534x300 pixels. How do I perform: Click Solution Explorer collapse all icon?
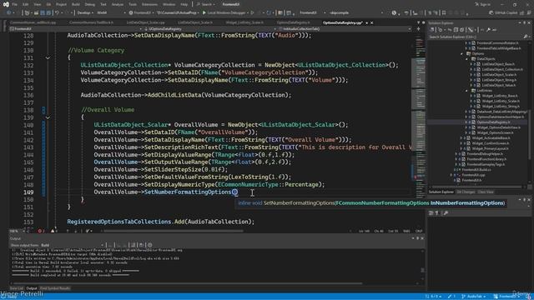[456, 30]
